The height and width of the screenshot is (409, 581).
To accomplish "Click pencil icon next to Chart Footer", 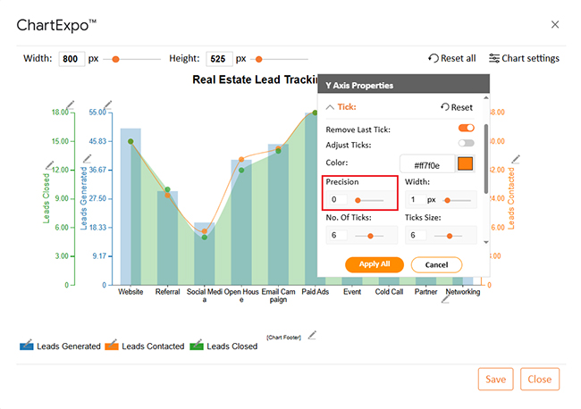I will [312, 336].
